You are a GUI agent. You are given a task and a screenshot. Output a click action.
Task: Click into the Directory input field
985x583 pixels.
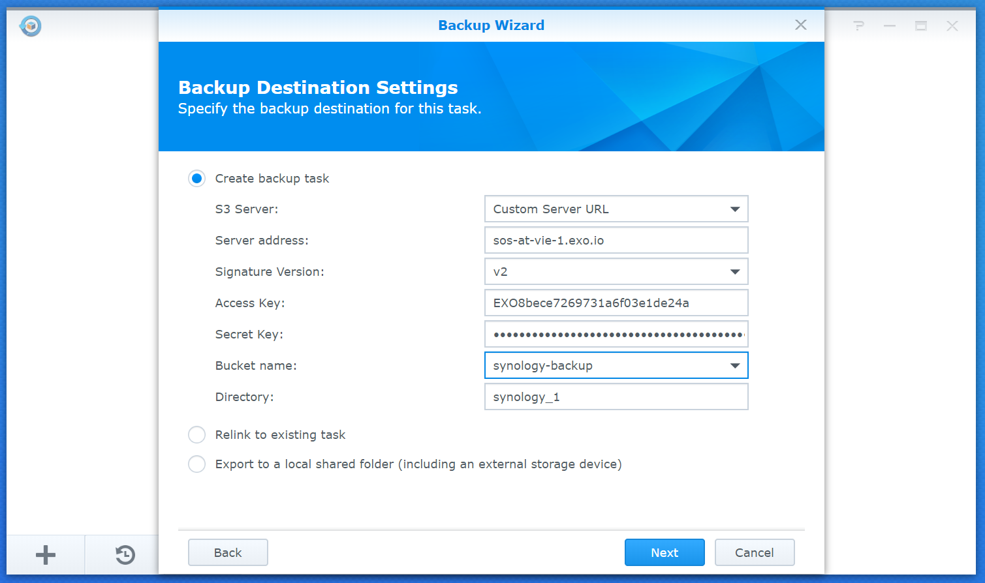tap(616, 397)
